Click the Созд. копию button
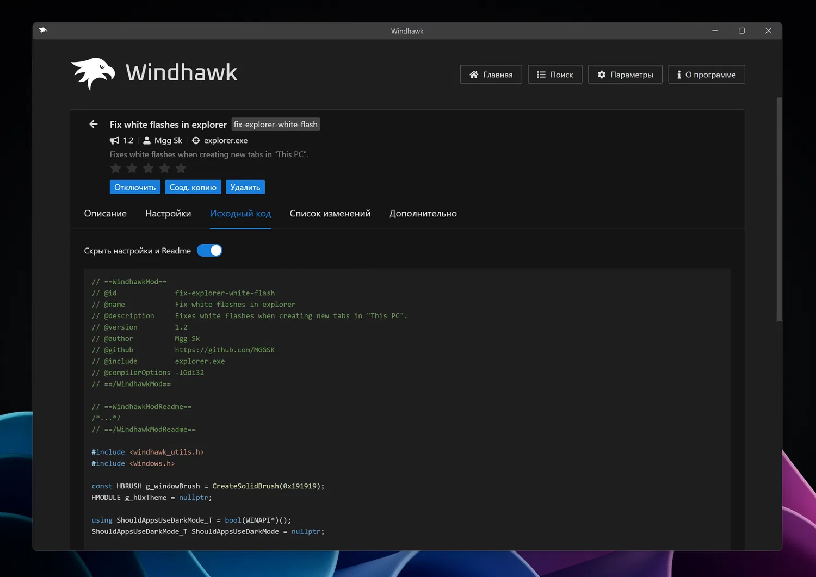This screenshot has width=816, height=577. click(193, 187)
